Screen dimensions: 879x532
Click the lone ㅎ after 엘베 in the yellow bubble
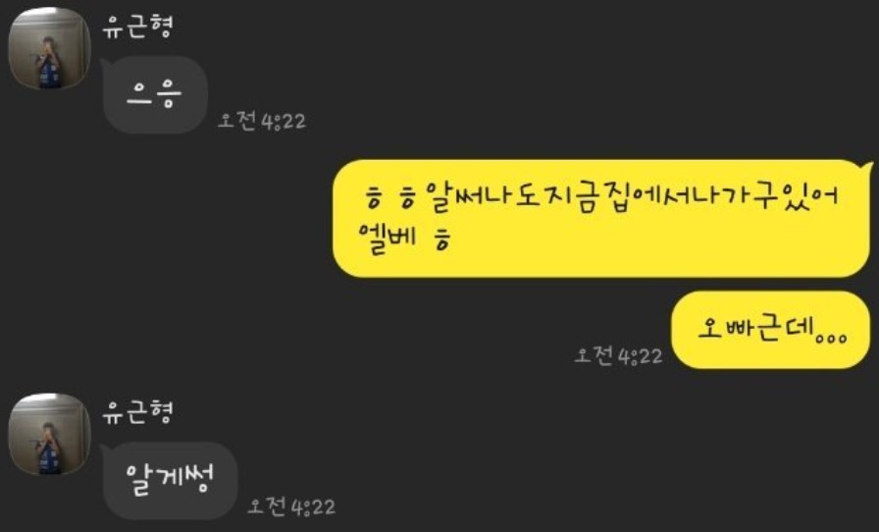pyautogui.click(x=442, y=240)
